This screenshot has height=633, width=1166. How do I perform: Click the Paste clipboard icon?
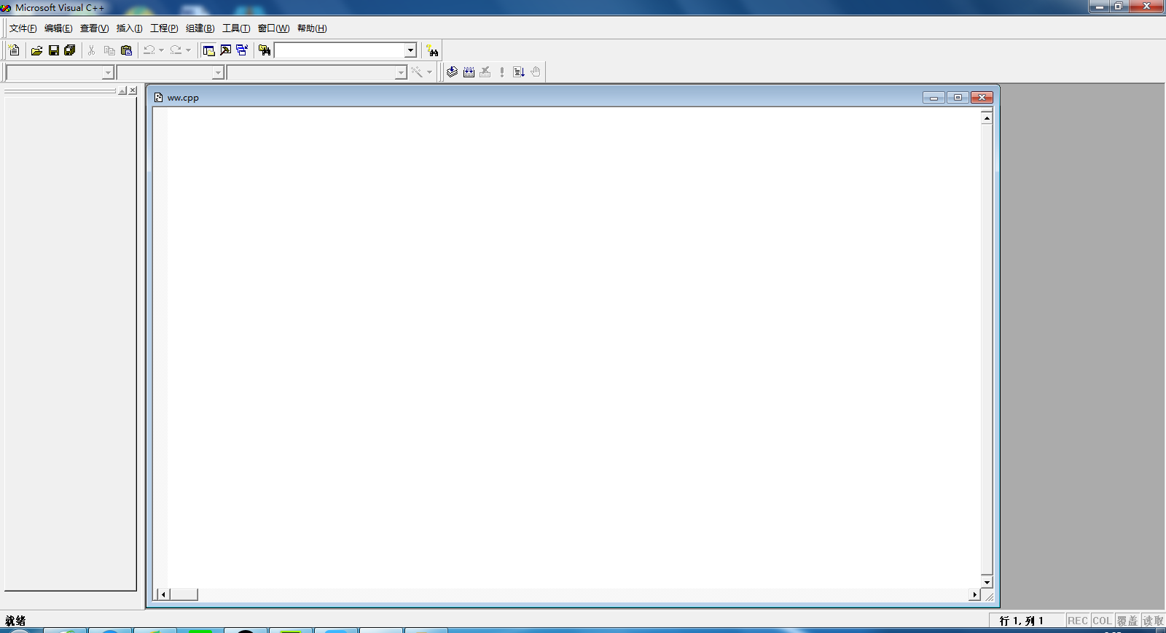(x=126, y=50)
